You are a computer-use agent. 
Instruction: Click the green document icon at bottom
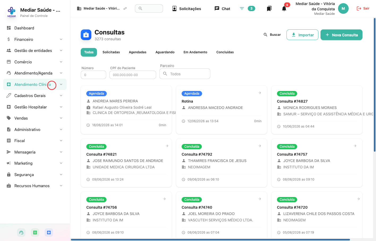click(35, 233)
